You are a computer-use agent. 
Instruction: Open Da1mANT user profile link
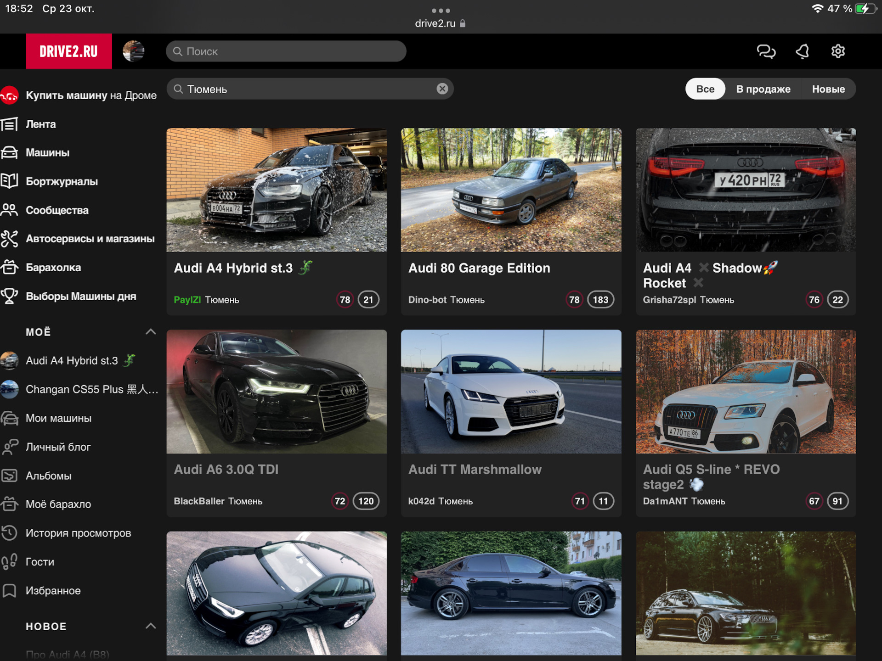pos(665,501)
